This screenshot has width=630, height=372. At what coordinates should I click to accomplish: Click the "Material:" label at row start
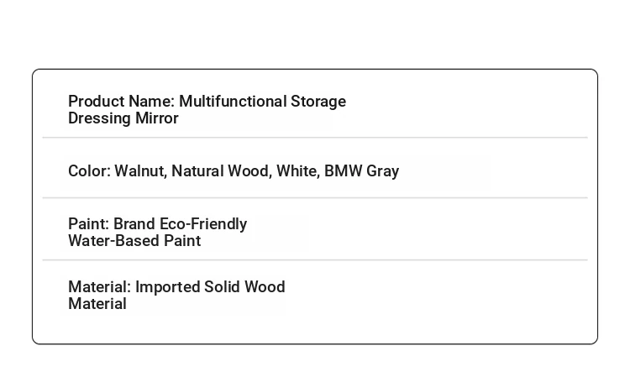click(99, 287)
